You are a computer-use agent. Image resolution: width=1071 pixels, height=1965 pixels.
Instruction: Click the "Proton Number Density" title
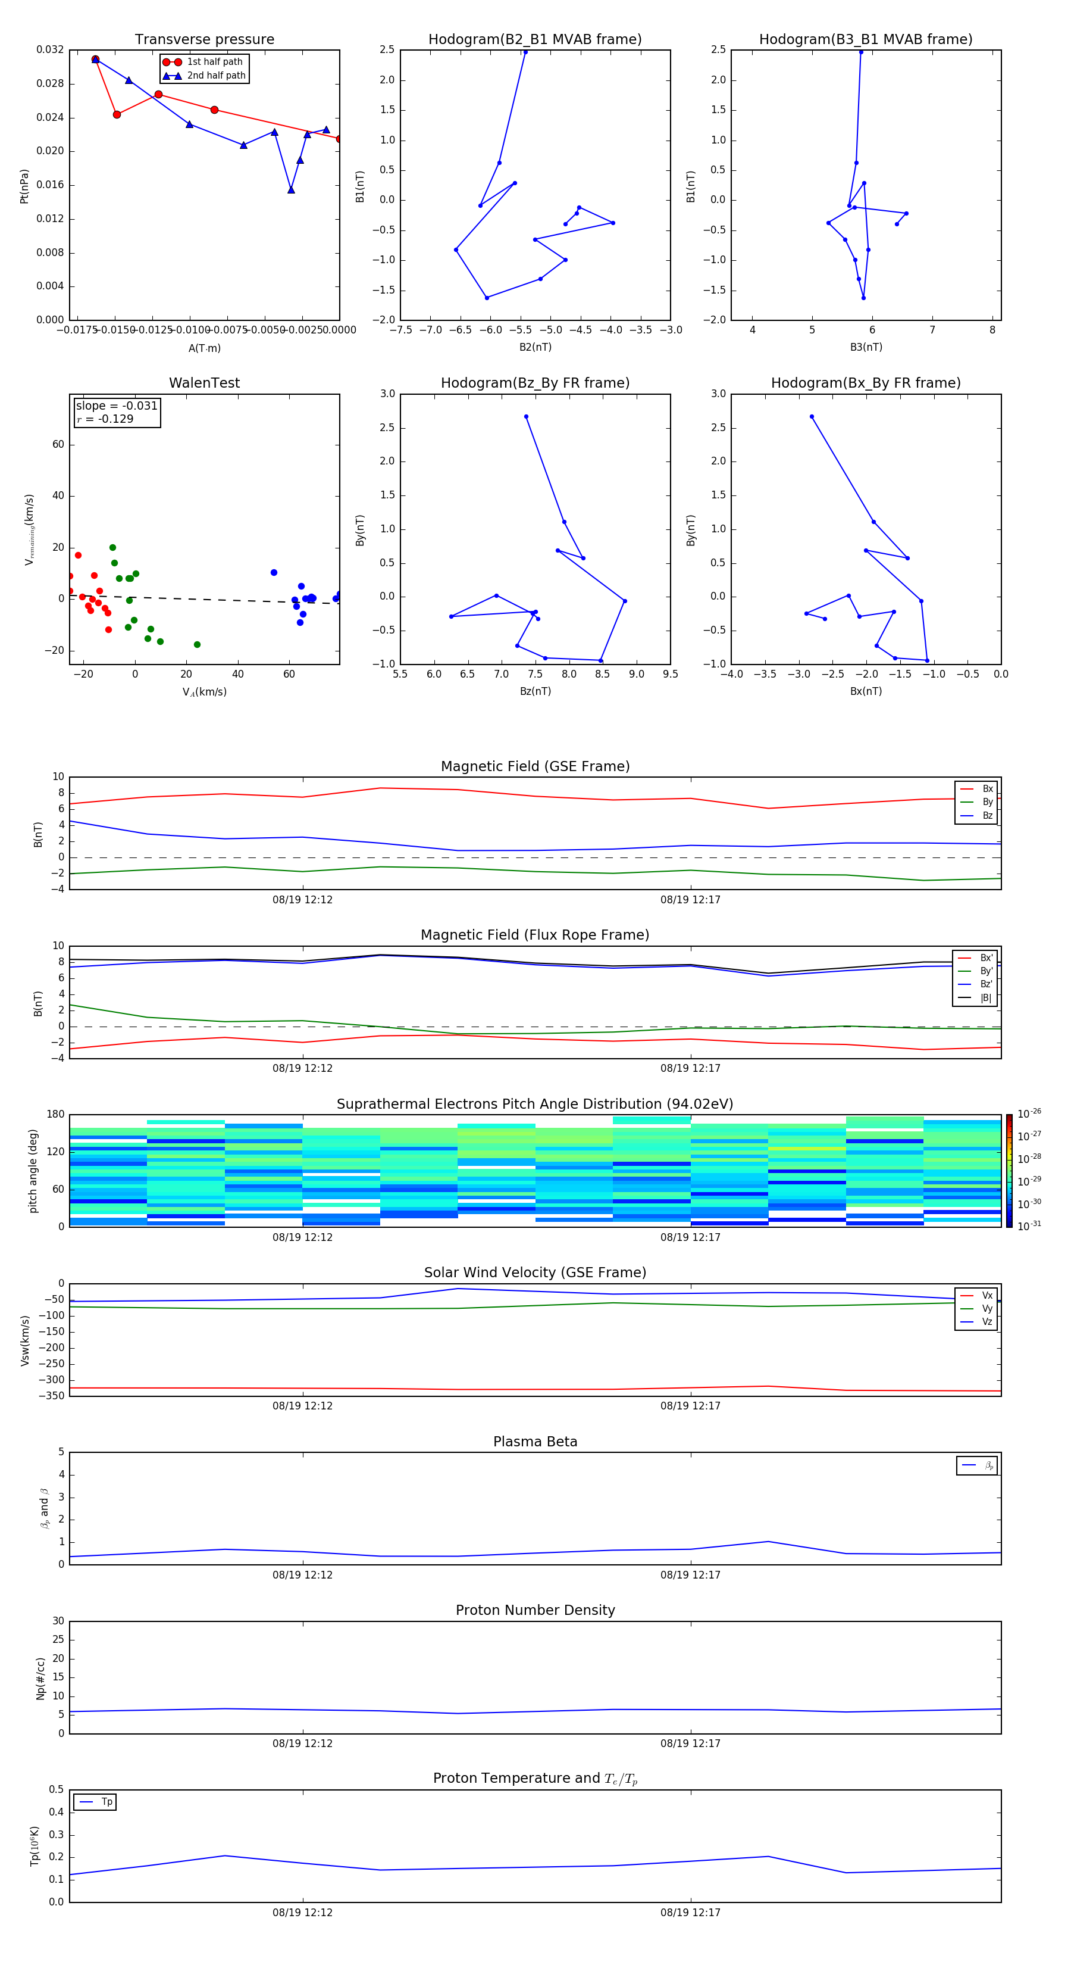(535, 1610)
